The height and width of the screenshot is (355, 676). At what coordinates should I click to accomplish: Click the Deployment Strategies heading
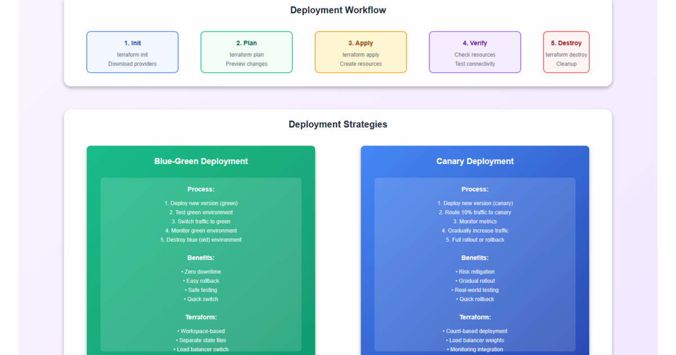[x=338, y=125]
